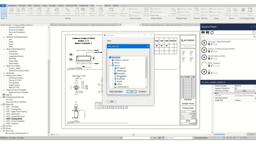Open Object Styles ribbon tool
256x144 pixels.
coord(18,12)
